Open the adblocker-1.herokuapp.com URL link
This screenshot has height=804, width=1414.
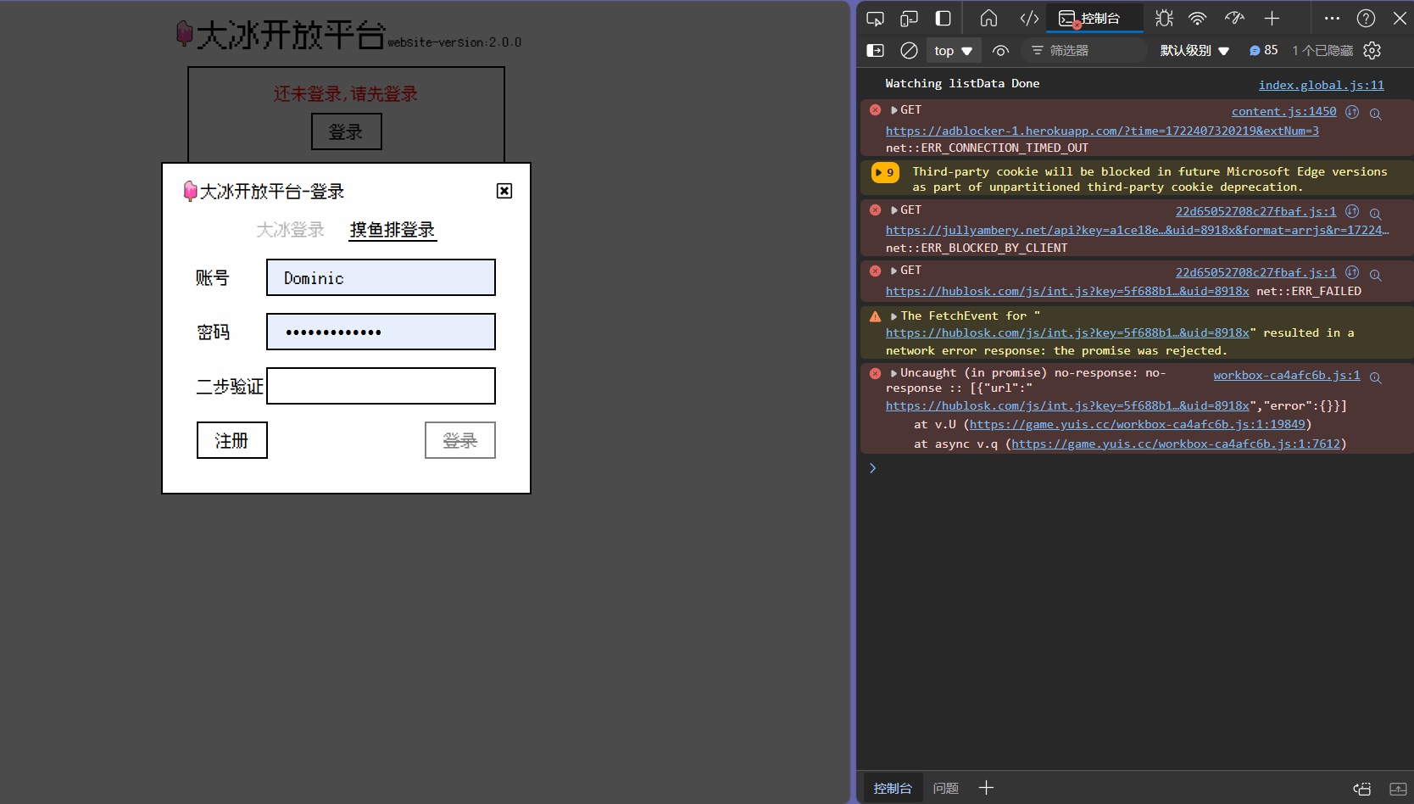(x=1102, y=131)
